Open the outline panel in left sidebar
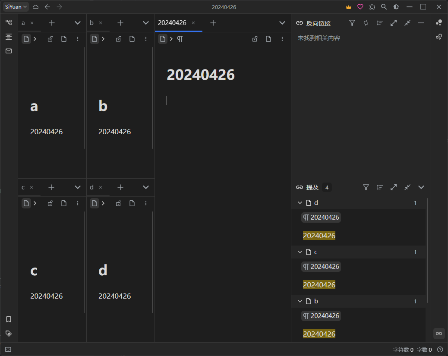 [9, 37]
